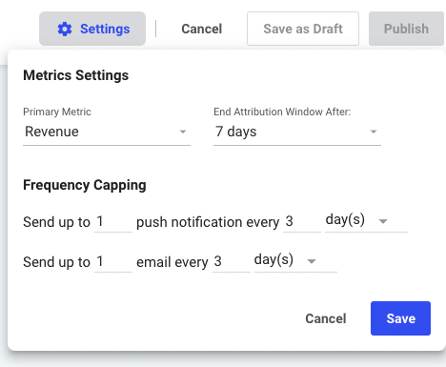
Task: Cancel editing in the top toolbar
Action: tap(202, 29)
